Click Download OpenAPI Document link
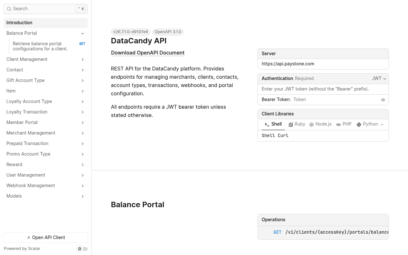408x255 pixels. click(148, 53)
